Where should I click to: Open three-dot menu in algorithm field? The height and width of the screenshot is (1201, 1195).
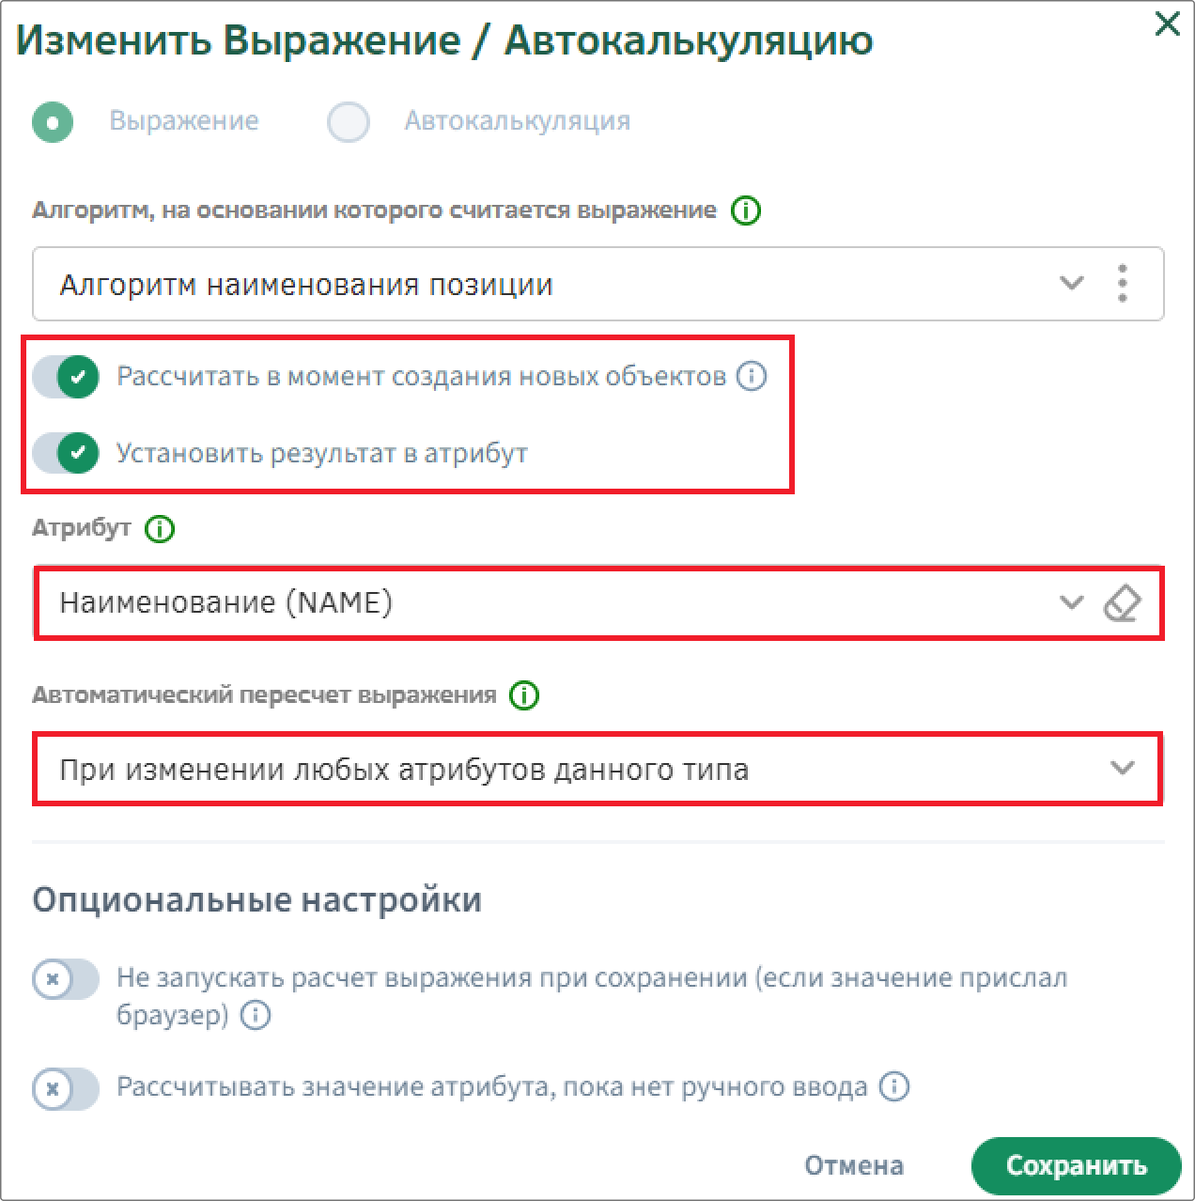coord(1122,284)
